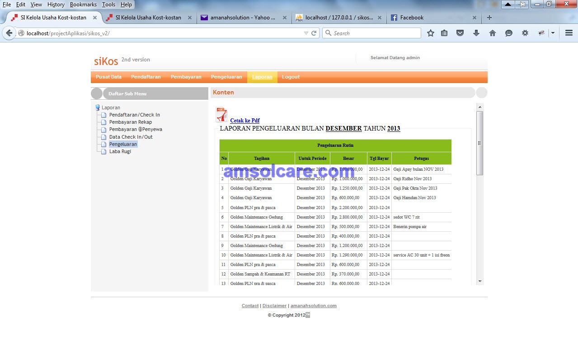
Task: Open the Pengeluaran item in orange navigation bar
Action: tap(226, 77)
